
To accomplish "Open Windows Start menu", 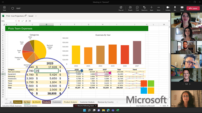I will (85, 110).
